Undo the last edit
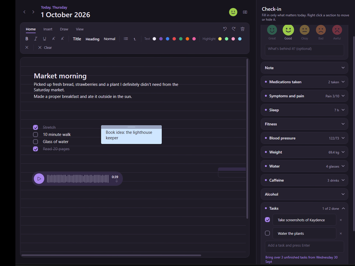 (225, 29)
